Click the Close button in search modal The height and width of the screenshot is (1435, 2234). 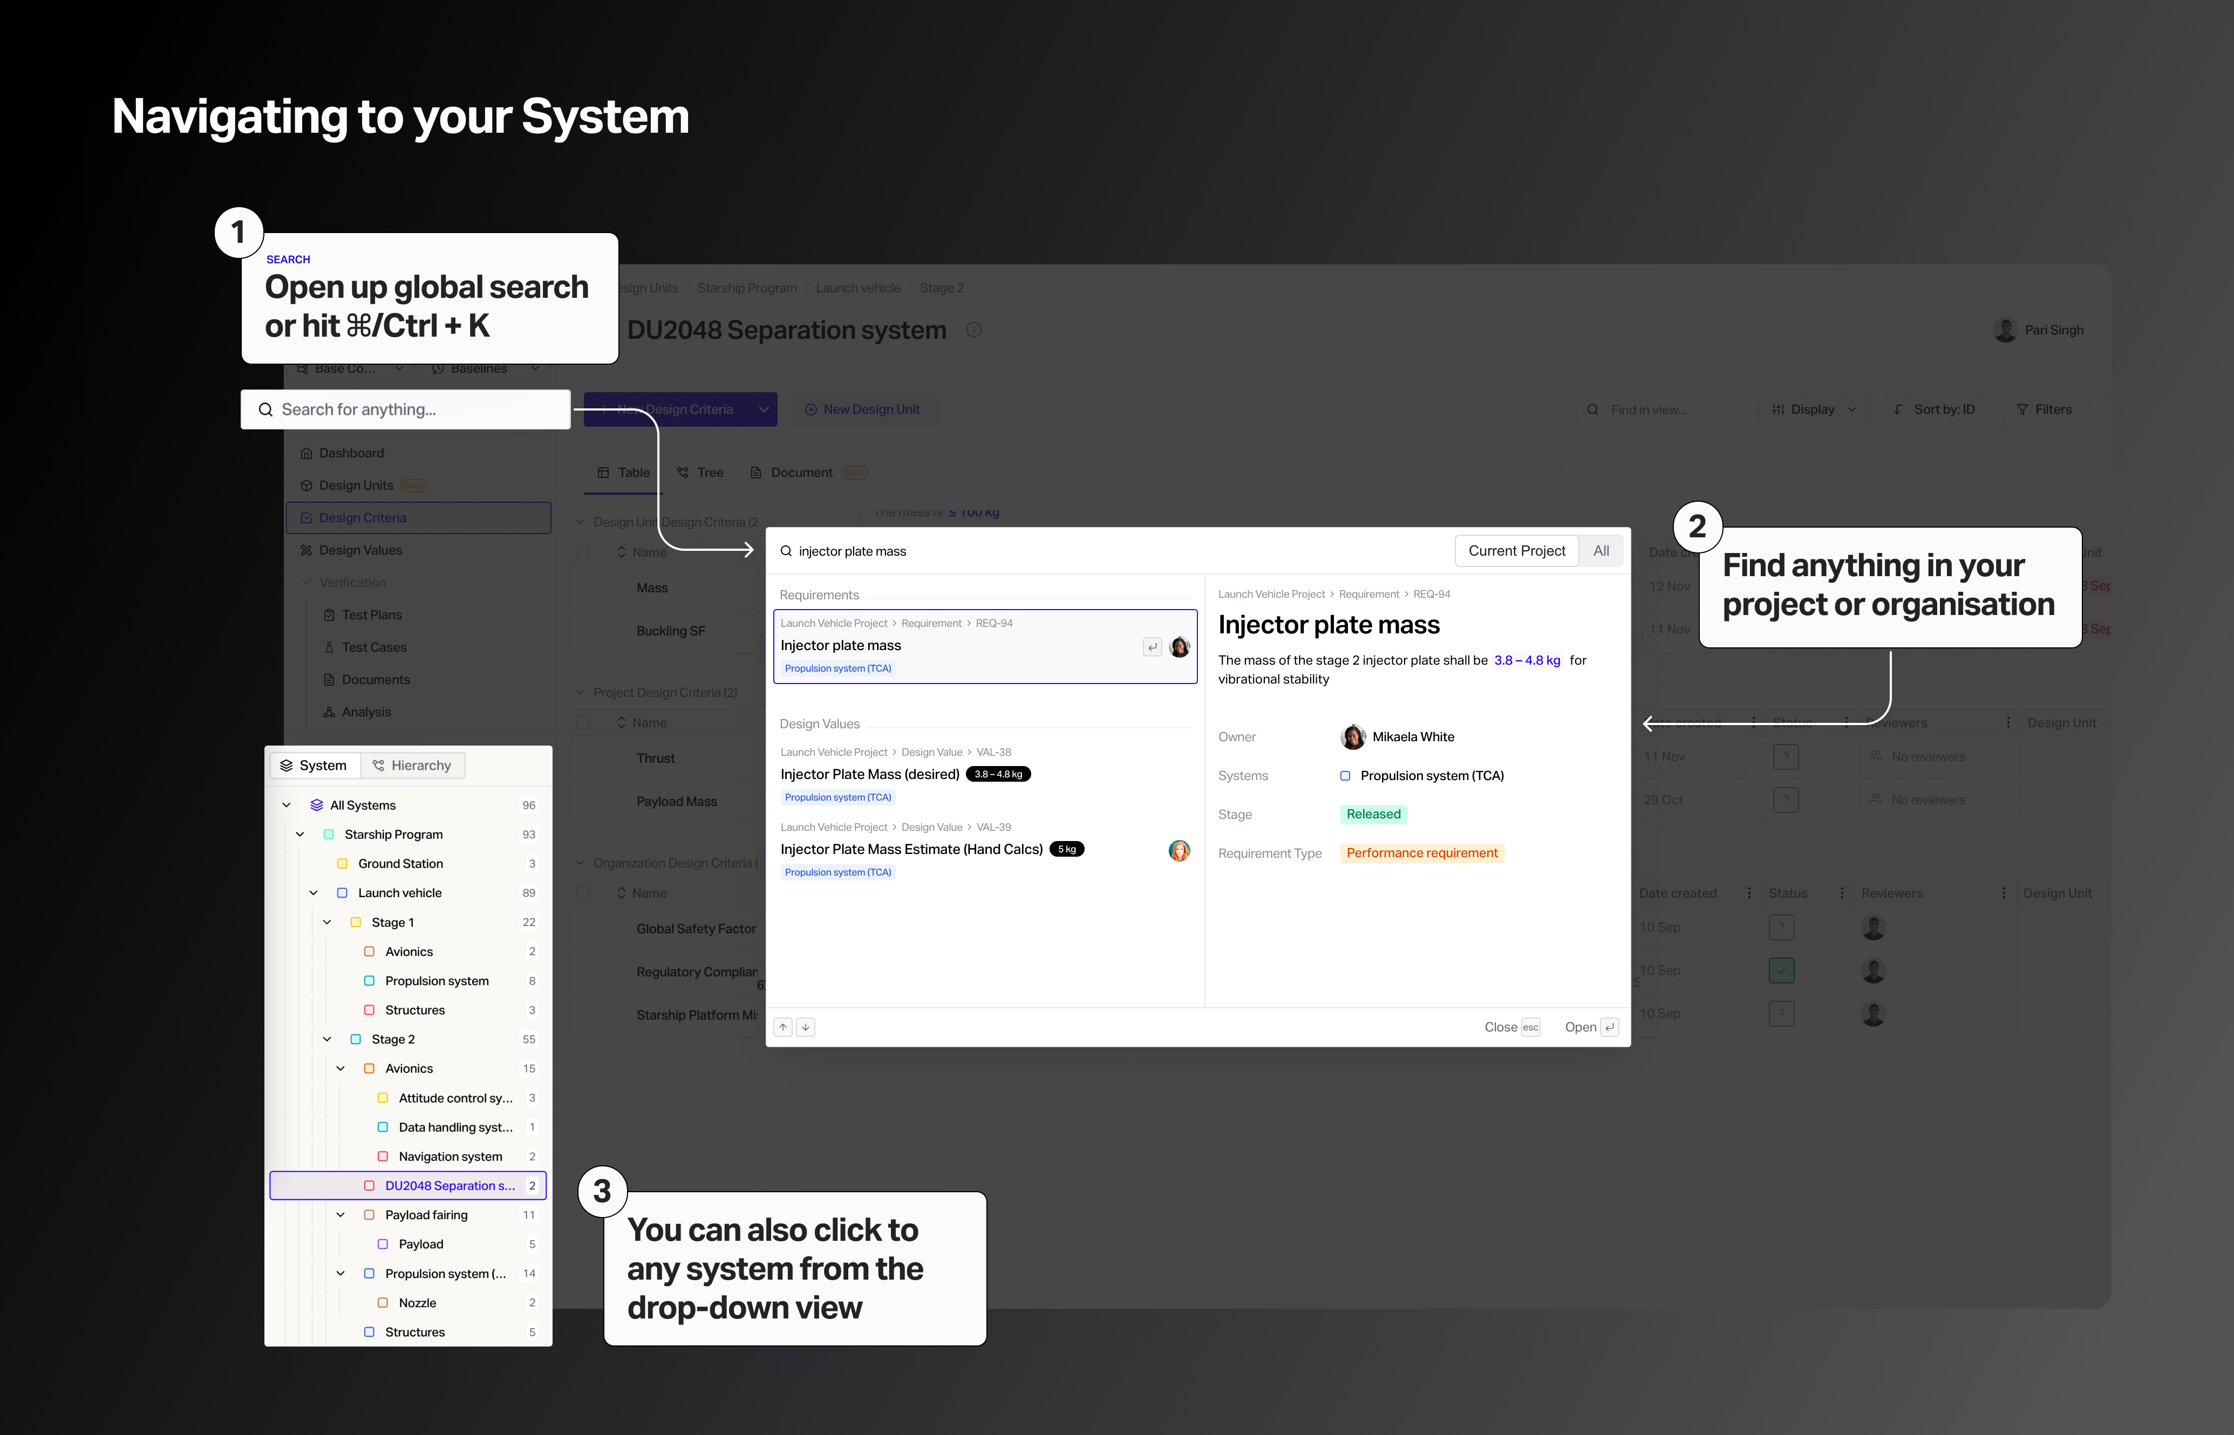click(x=1511, y=1027)
